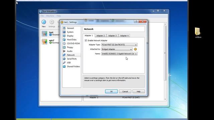Click the Cancel button
This screenshot has width=214, height=120.
[125, 91]
